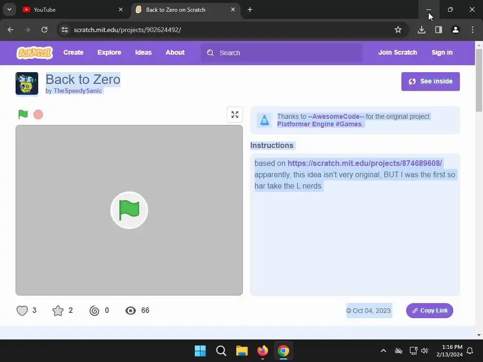The image size is (483, 362).
Task: Open the Chrome profile menu
Action: click(x=456, y=30)
